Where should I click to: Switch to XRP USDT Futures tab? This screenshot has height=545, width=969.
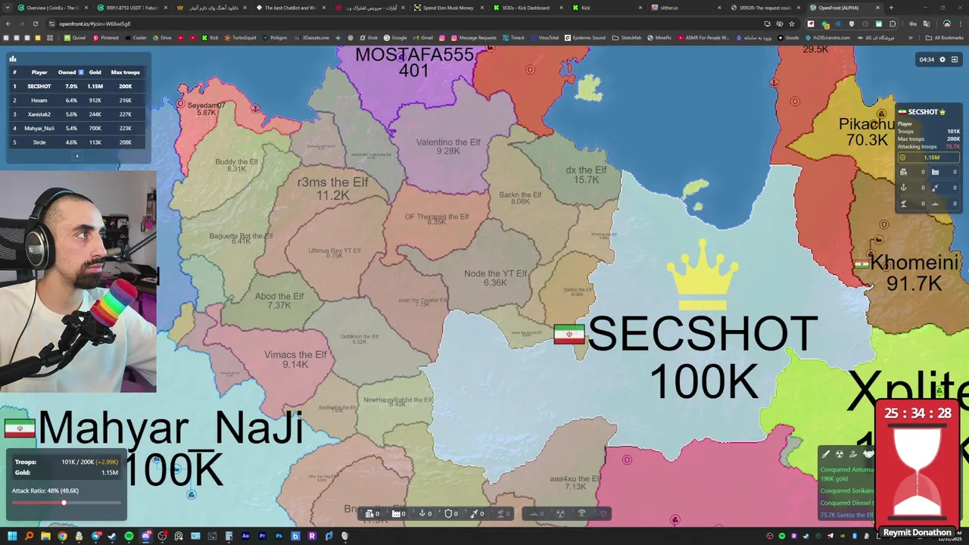click(x=132, y=8)
